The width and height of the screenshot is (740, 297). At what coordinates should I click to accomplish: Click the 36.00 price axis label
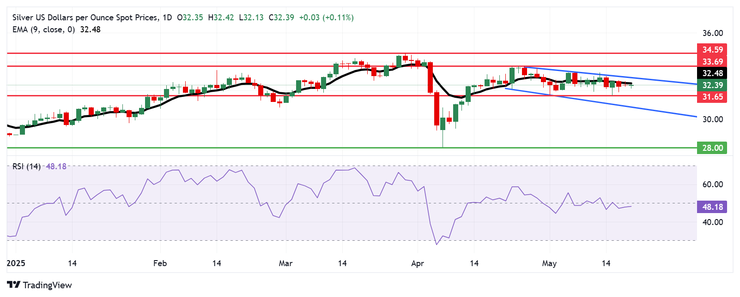click(x=712, y=33)
